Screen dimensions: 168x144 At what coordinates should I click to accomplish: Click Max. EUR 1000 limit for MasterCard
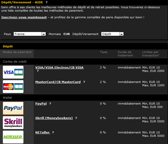coord(153,85)
